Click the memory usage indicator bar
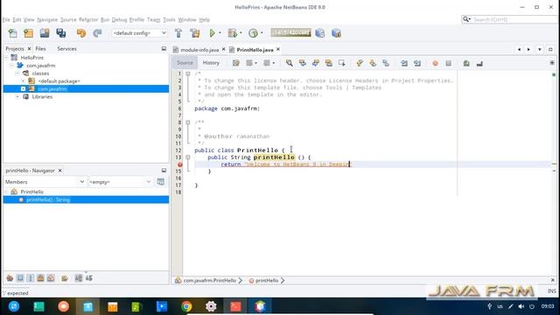Image resolution: width=560 pixels, height=315 pixels. click(x=290, y=32)
